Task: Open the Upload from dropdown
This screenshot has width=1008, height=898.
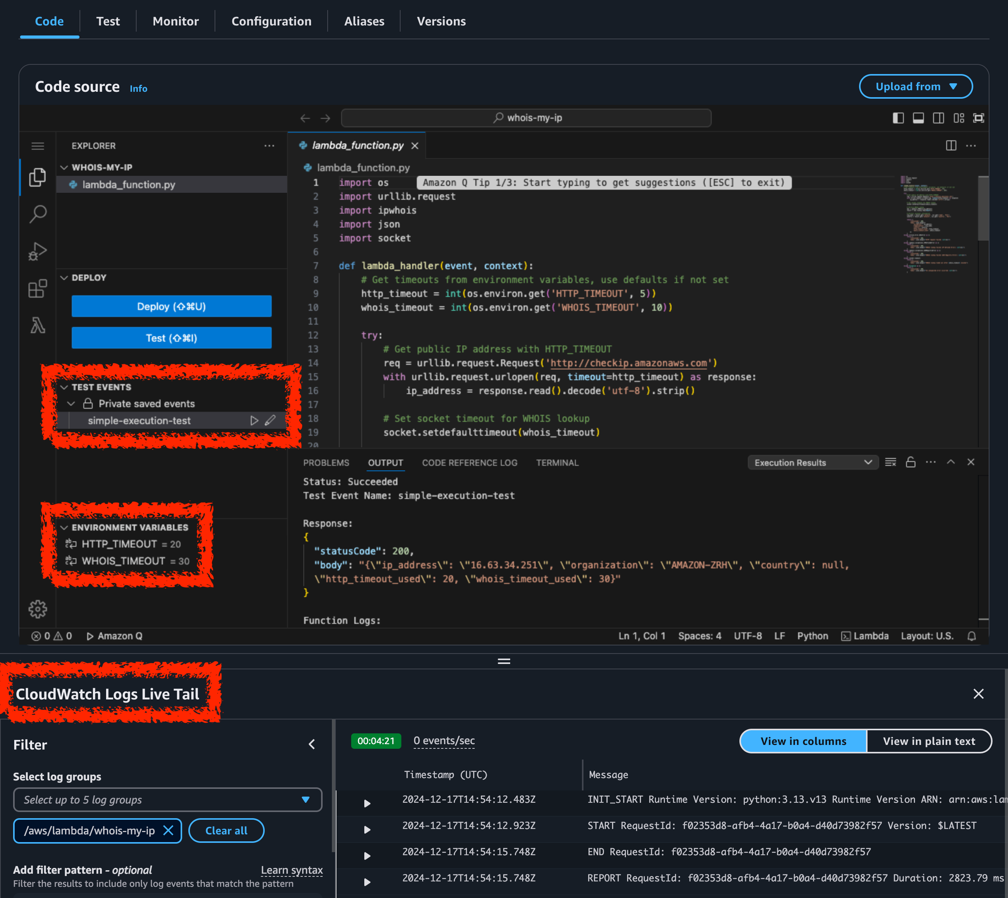Action: point(916,86)
